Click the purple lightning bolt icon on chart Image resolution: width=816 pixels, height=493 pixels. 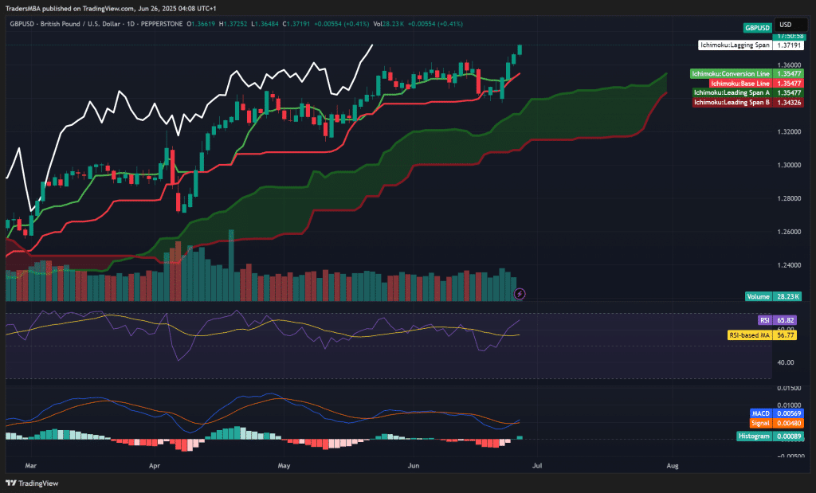pos(520,294)
